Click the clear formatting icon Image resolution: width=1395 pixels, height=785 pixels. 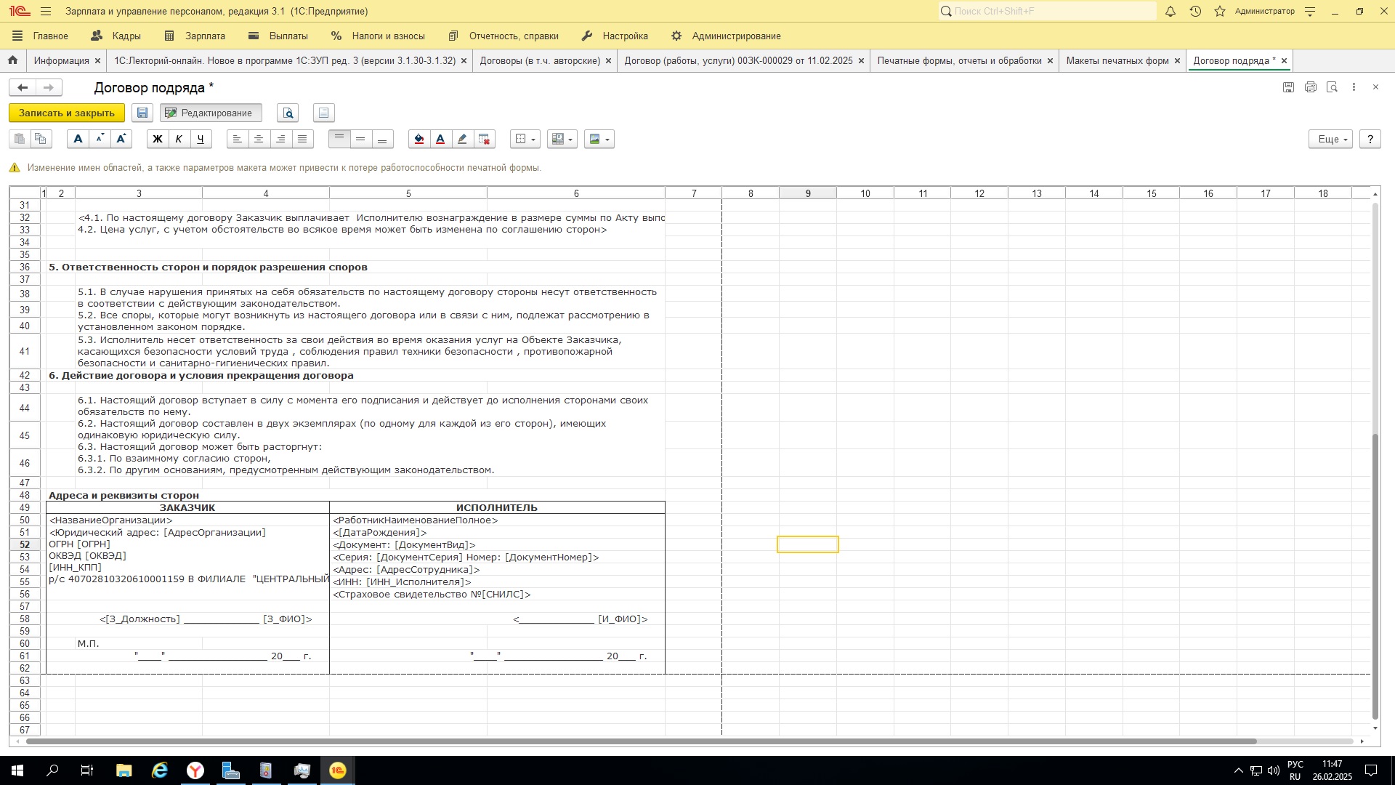point(484,139)
